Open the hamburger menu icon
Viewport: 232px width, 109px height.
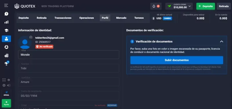tap(6, 5)
